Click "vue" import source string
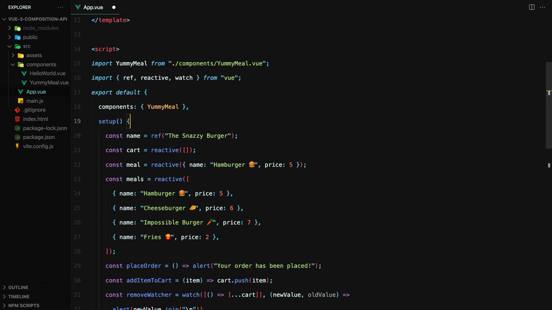Screen dimensions: 552x310 pos(229,78)
